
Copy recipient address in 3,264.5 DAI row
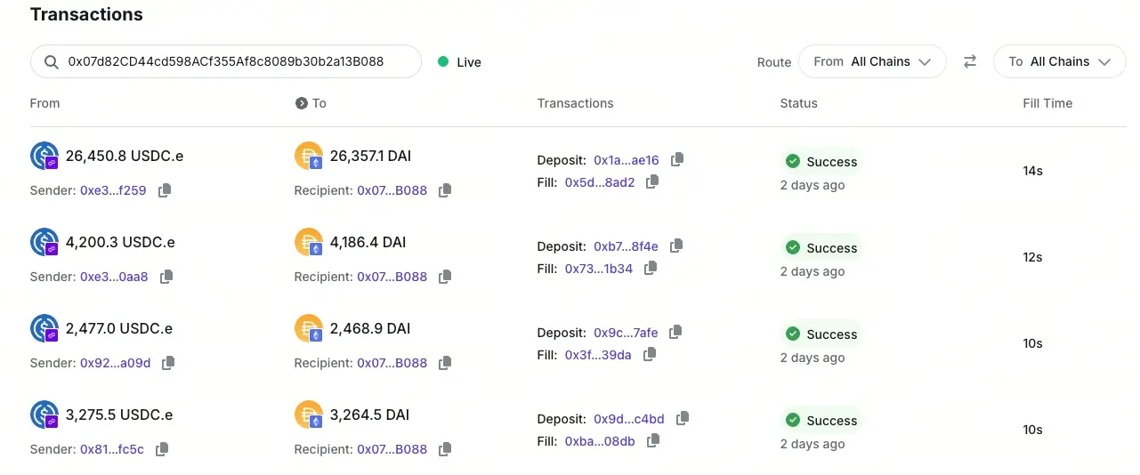coord(445,449)
